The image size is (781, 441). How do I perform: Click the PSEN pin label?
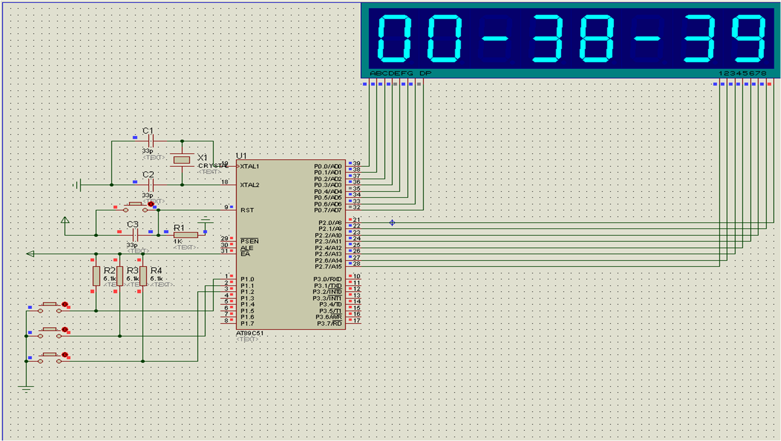click(x=249, y=241)
